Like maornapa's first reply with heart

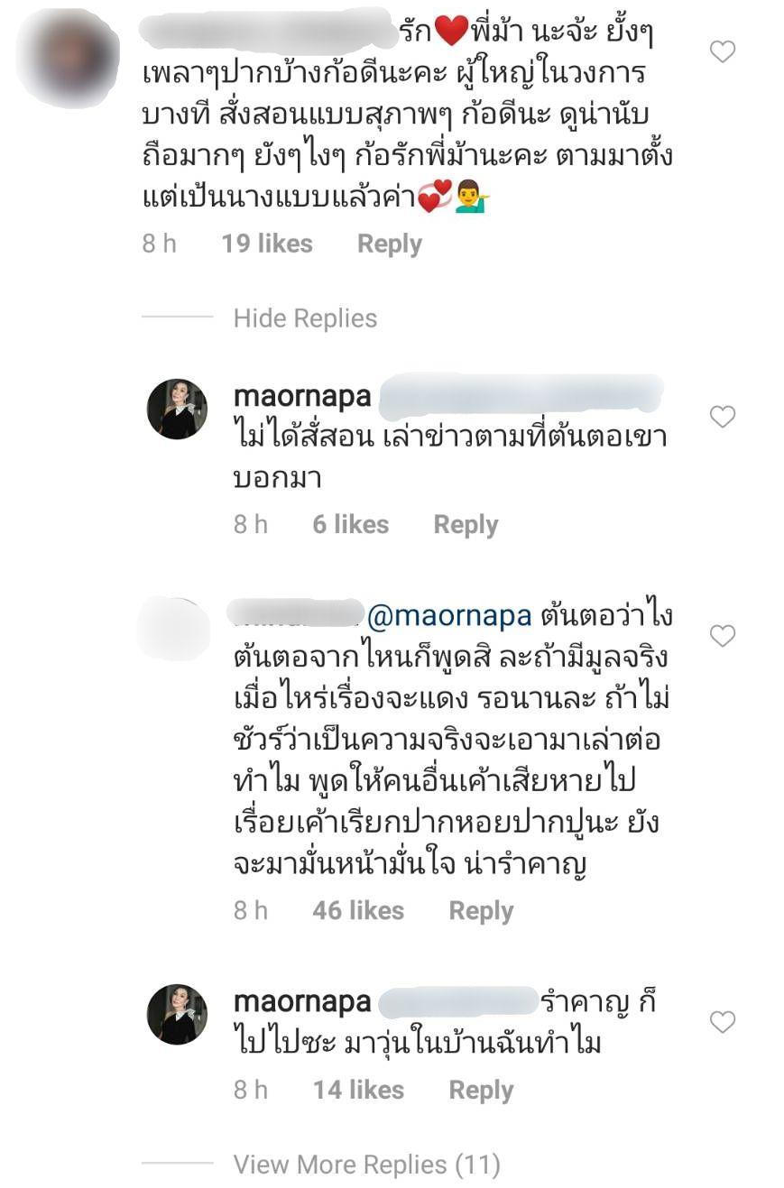pyautogui.click(x=722, y=417)
